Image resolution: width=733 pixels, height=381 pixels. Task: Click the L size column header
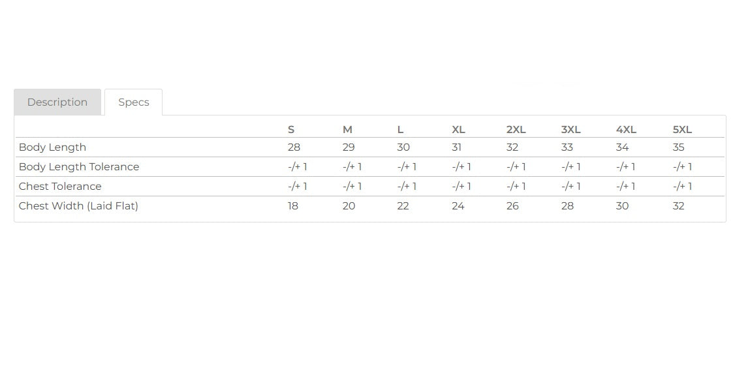pos(400,129)
